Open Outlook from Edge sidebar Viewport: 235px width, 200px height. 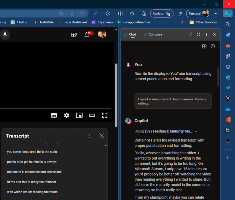228,77
